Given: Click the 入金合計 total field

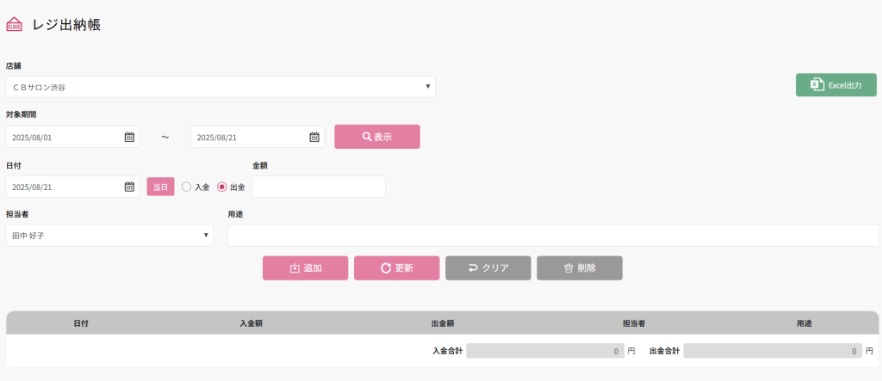Looking at the screenshot, I should (x=544, y=351).
